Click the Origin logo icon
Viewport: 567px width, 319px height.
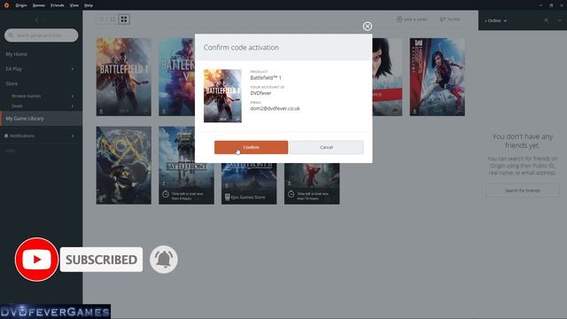[6, 5]
